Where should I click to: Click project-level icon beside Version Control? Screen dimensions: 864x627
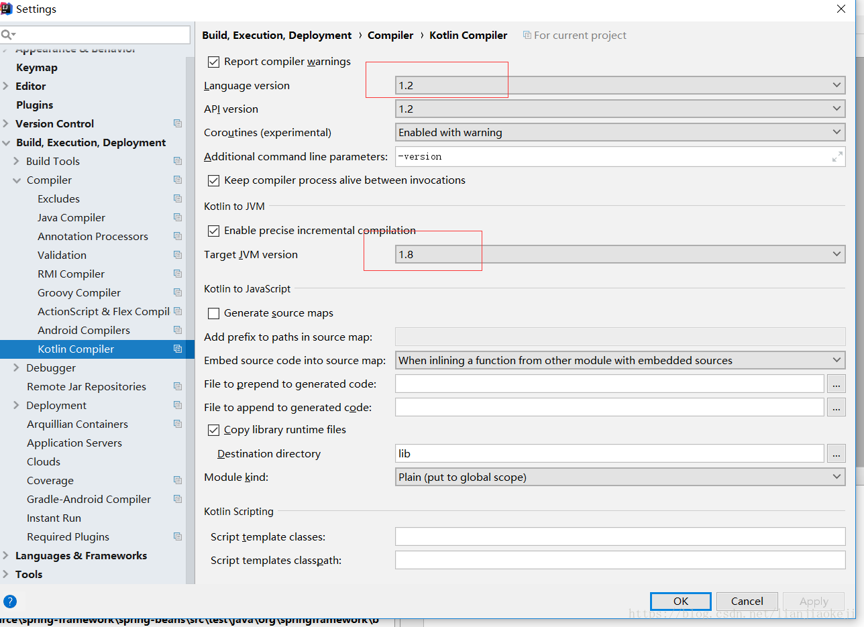point(178,123)
